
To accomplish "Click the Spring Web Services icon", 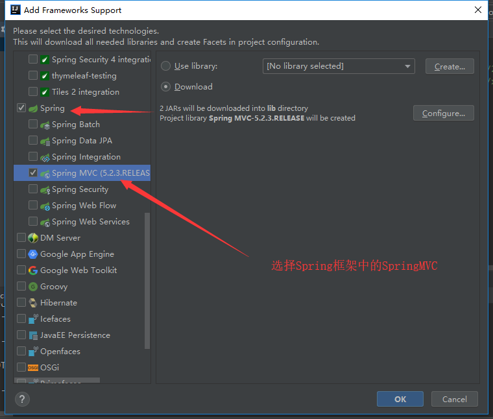I will click(x=45, y=222).
